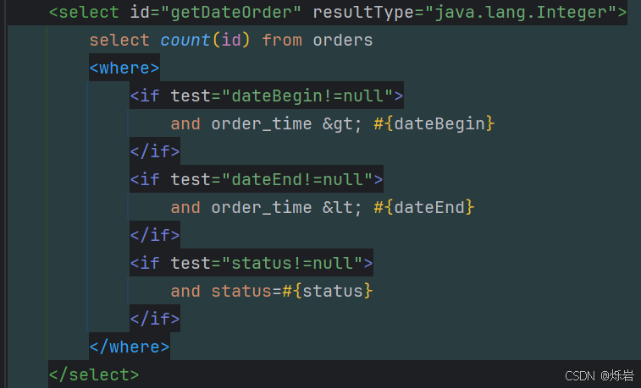The height and width of the screenshot is (388, 641).
Task: Click the closing </where> tag
Action: pos(130,347)
